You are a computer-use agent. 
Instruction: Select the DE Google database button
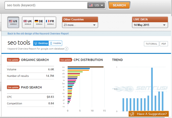(x=39, y=22)
